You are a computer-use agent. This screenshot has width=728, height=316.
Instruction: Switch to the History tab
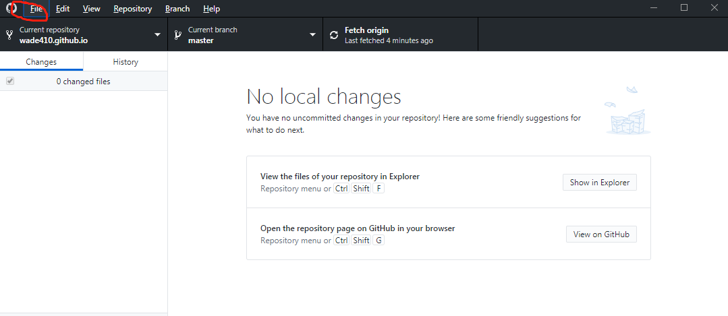[x=125, y=62]
